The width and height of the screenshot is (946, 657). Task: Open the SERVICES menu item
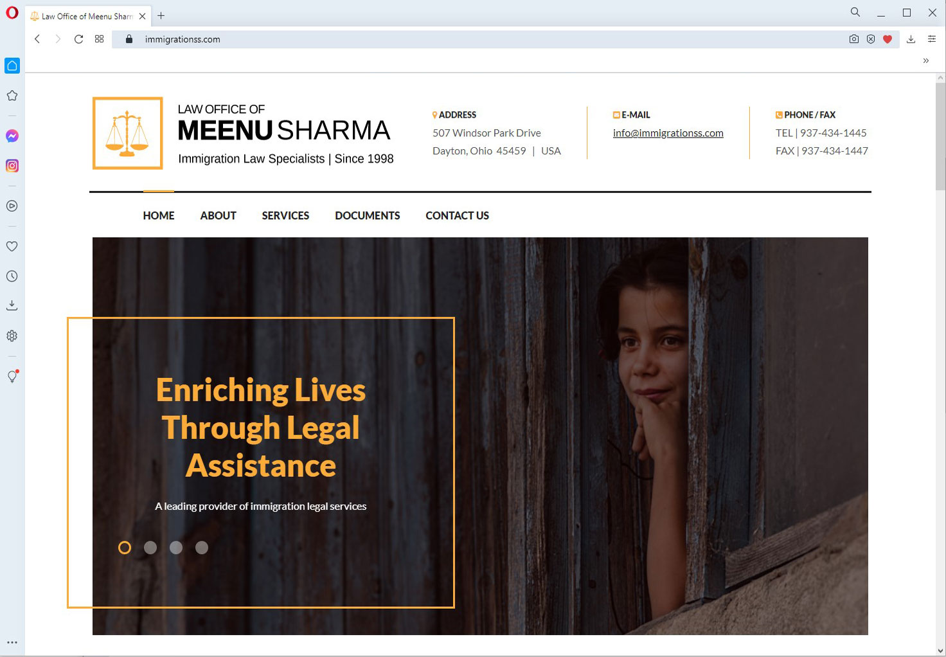pos(285,216)
